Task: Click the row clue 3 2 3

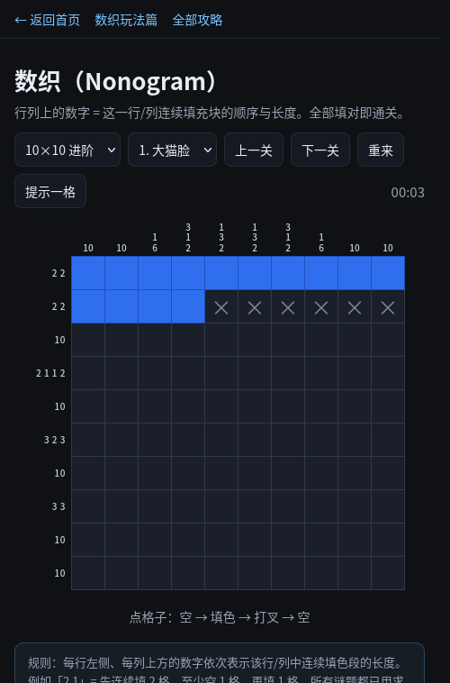Action: click(x=55, y=440)
